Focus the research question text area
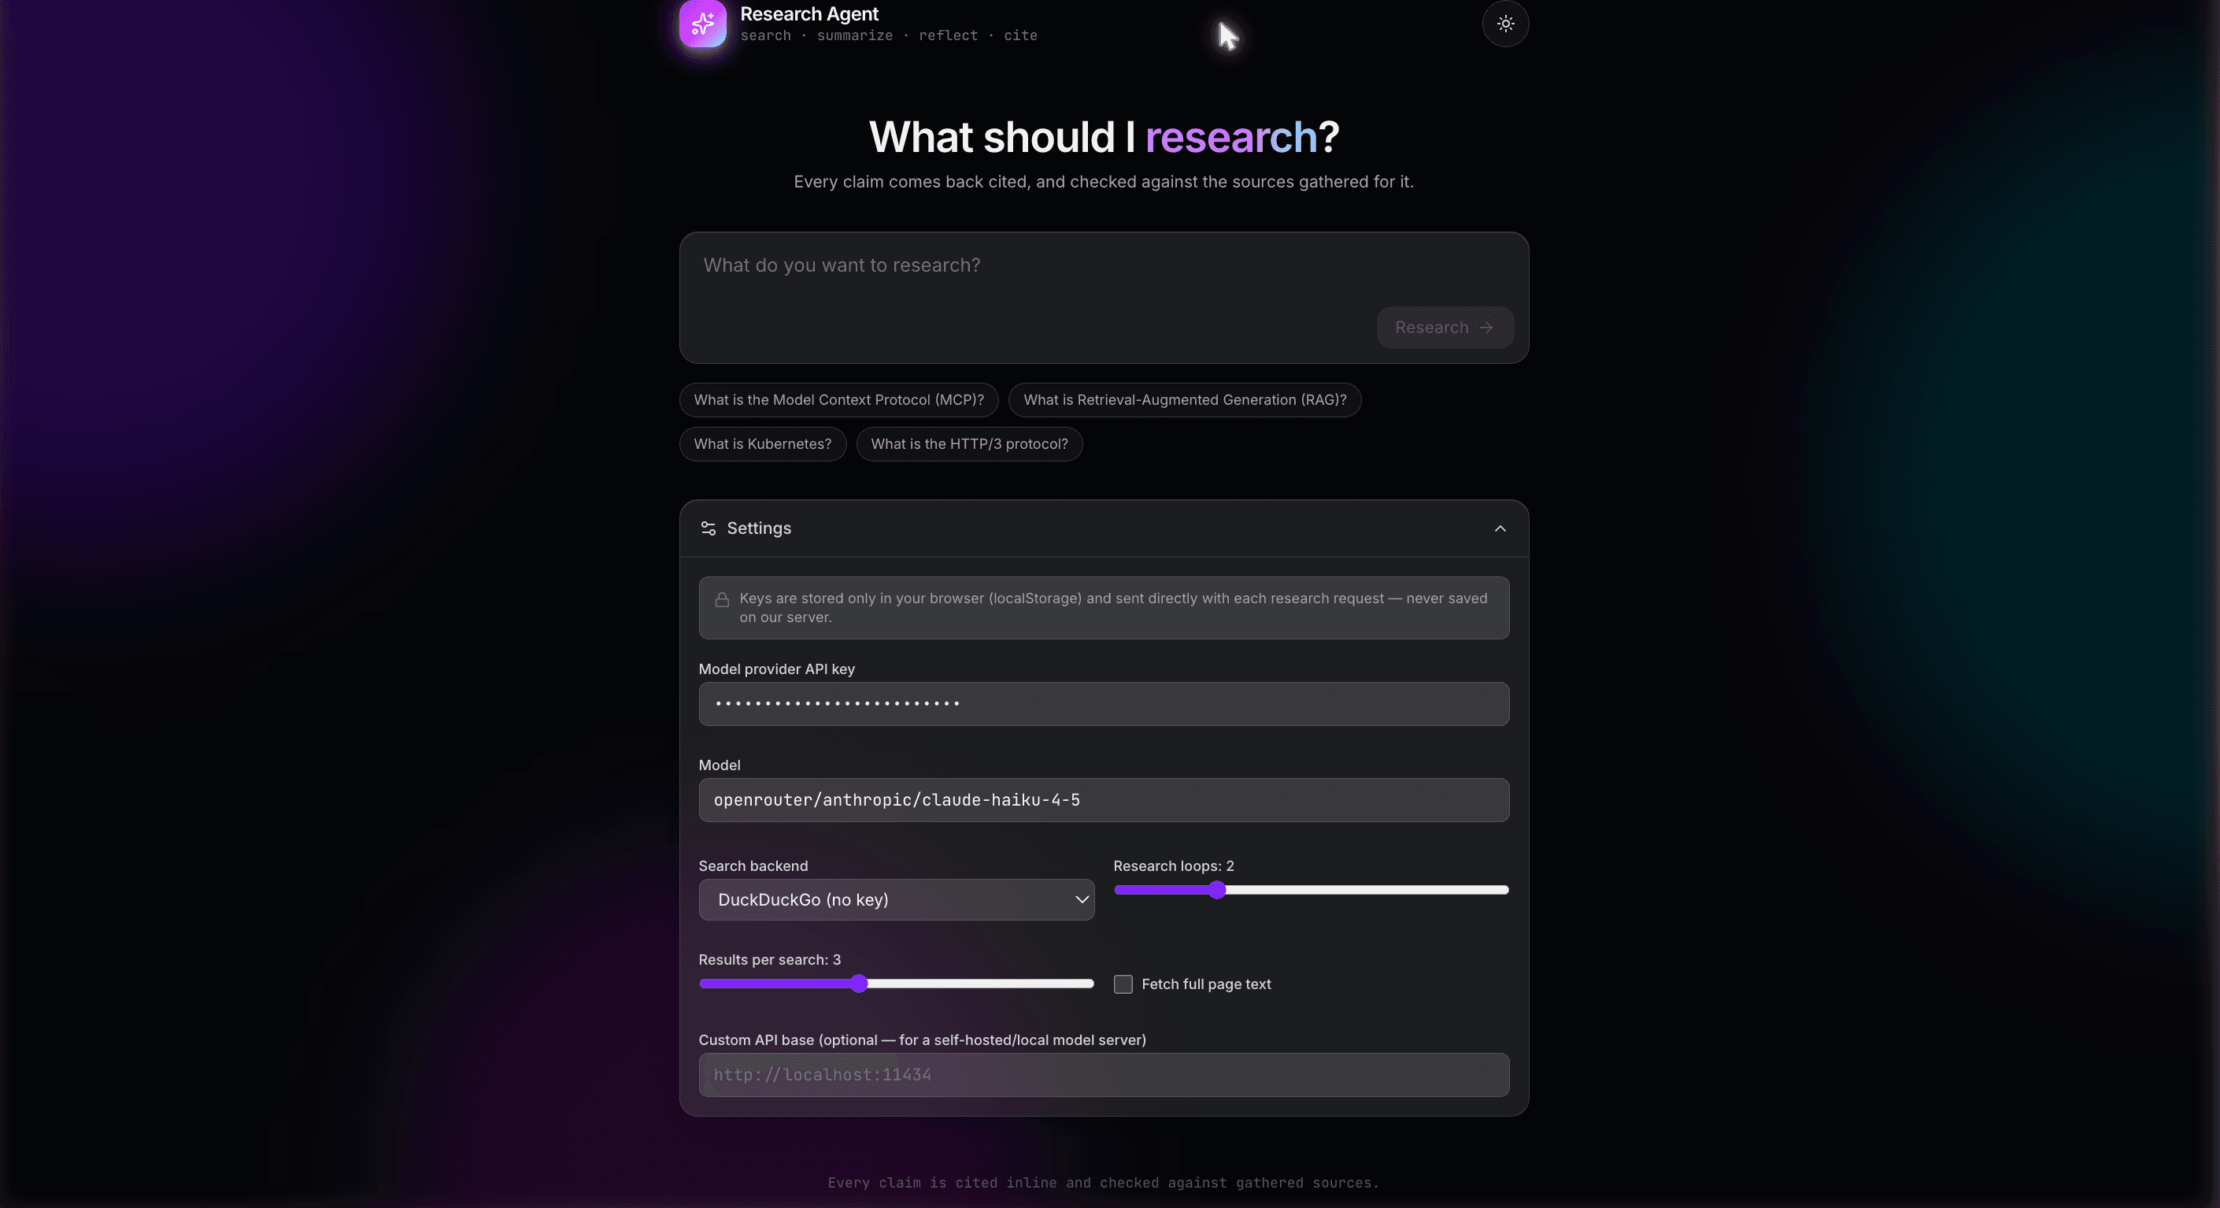The height and width of the screenshot is (1208, 2220). [1103, 298]
